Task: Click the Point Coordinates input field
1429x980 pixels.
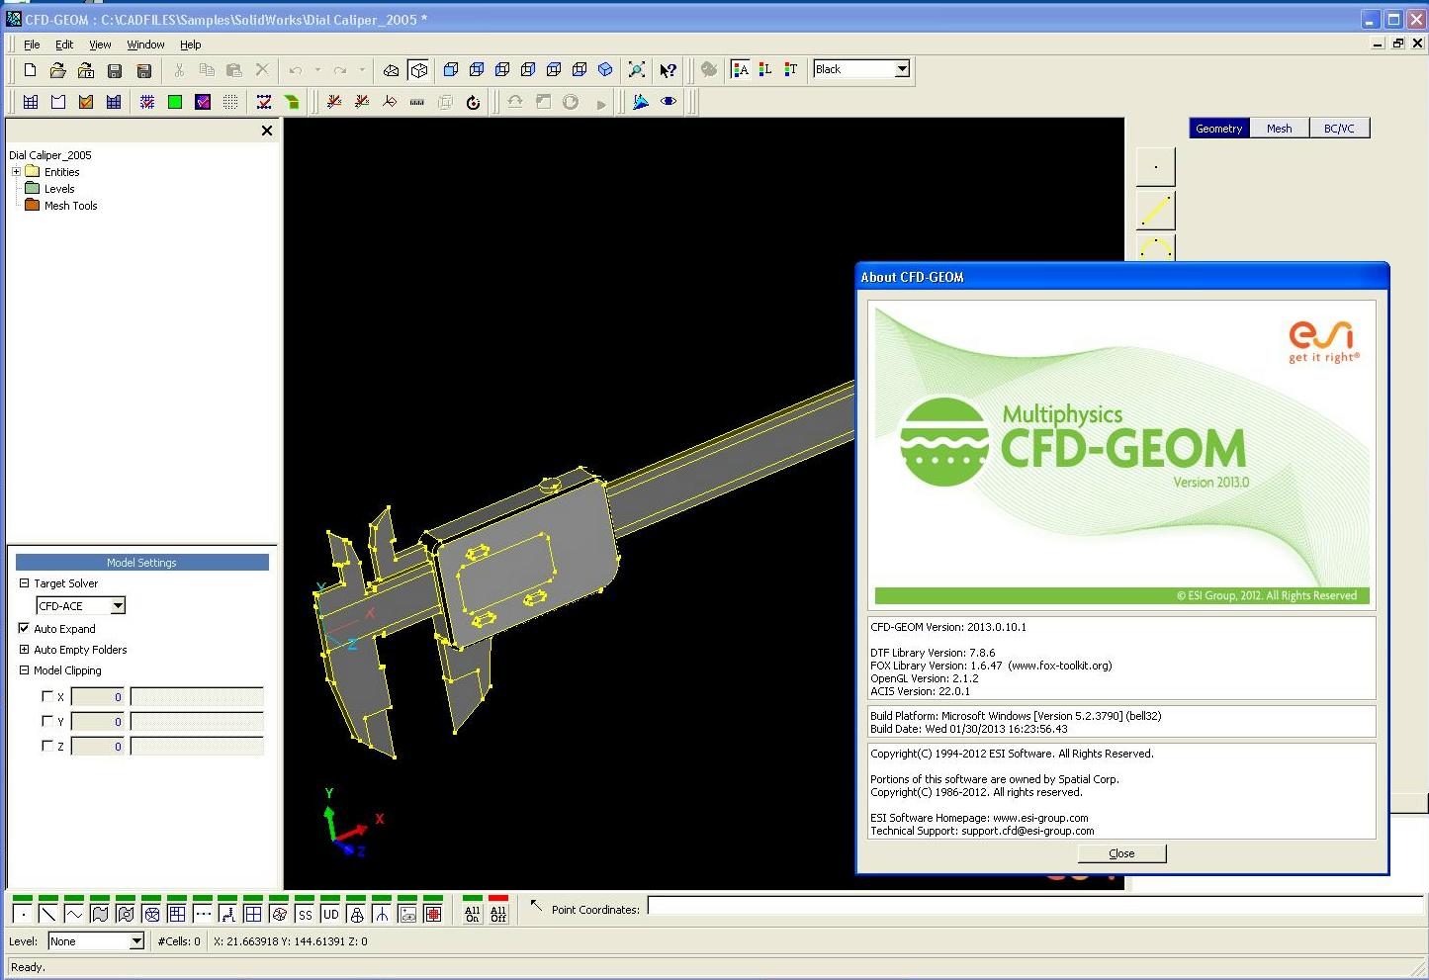Action: click(x=1034, y=907)
